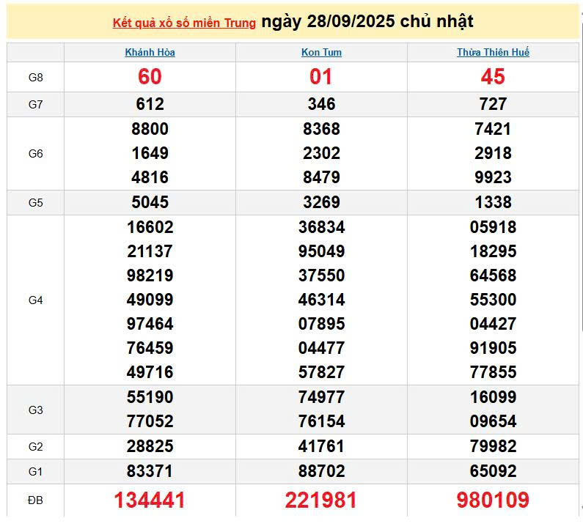Open the Kon Tum province link
The height and width of the screenshot is (529, 583).
(x=321, y=52)
